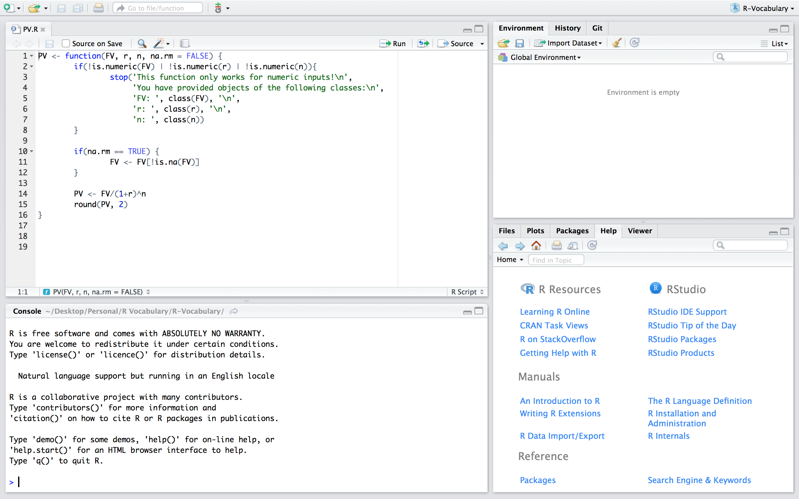Open Find/Replace magnifier in the editor toolbar
The height and width of the screenshot is (499, 799).
[142, 44]
